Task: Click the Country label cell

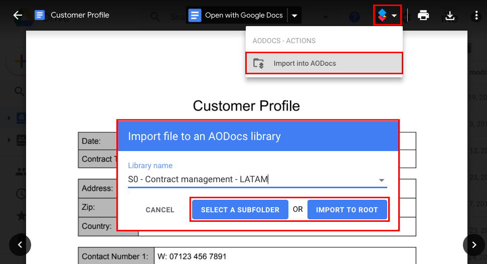Action: pos(97,226)
